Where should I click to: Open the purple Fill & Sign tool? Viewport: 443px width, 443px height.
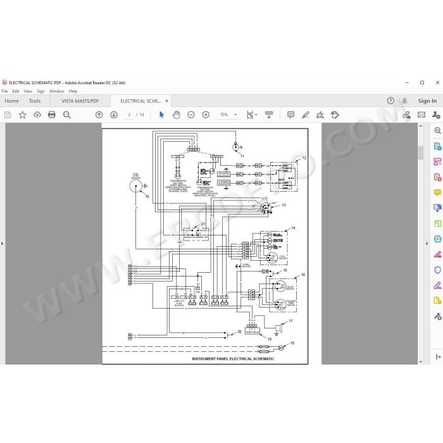[437, 285]
